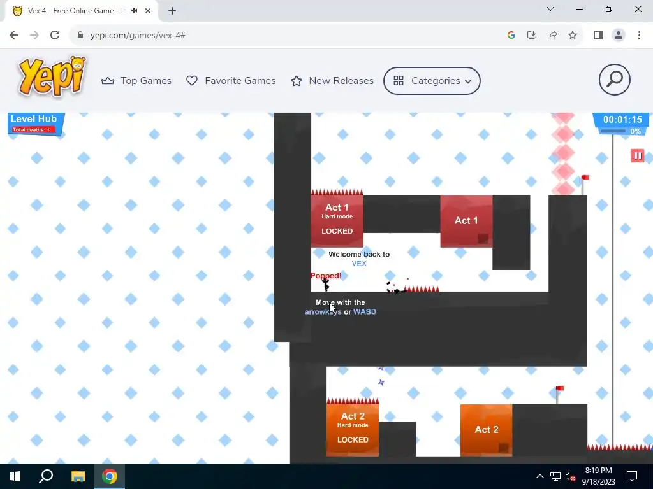Viewport: 653px width, 489px height.
Task: Click the Chrome taskbar icon
Action: tap(110, 476)
